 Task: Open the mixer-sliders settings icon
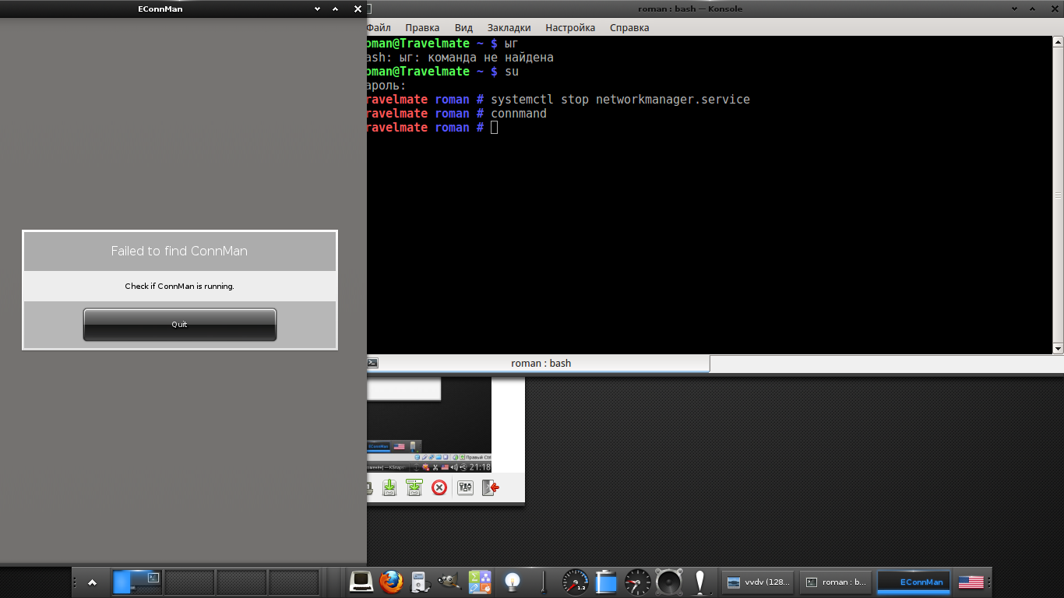[465, 487]
